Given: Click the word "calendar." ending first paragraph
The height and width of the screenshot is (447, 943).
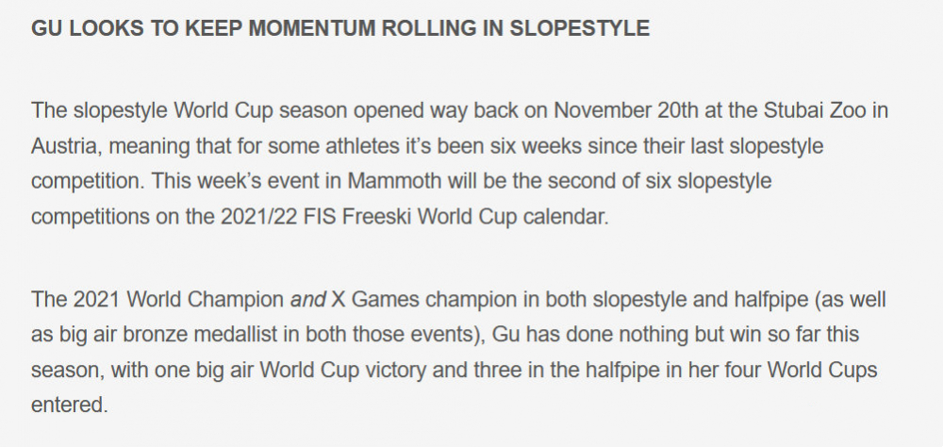Looking at the screenshot, I should pos(566,217).
